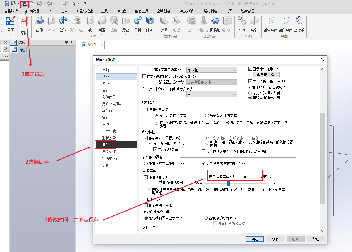
Task: Expand the 添料 tool dropdown arrow
Action: coord(138,34)
